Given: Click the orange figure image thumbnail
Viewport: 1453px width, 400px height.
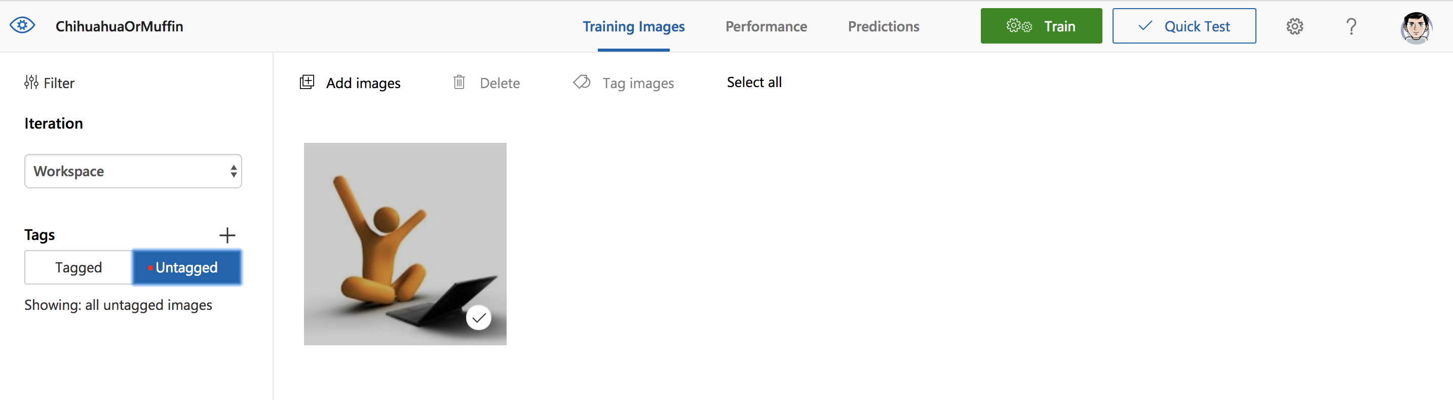Looking at the screenshot, I should pyautogui.click(x=395, y=236).
